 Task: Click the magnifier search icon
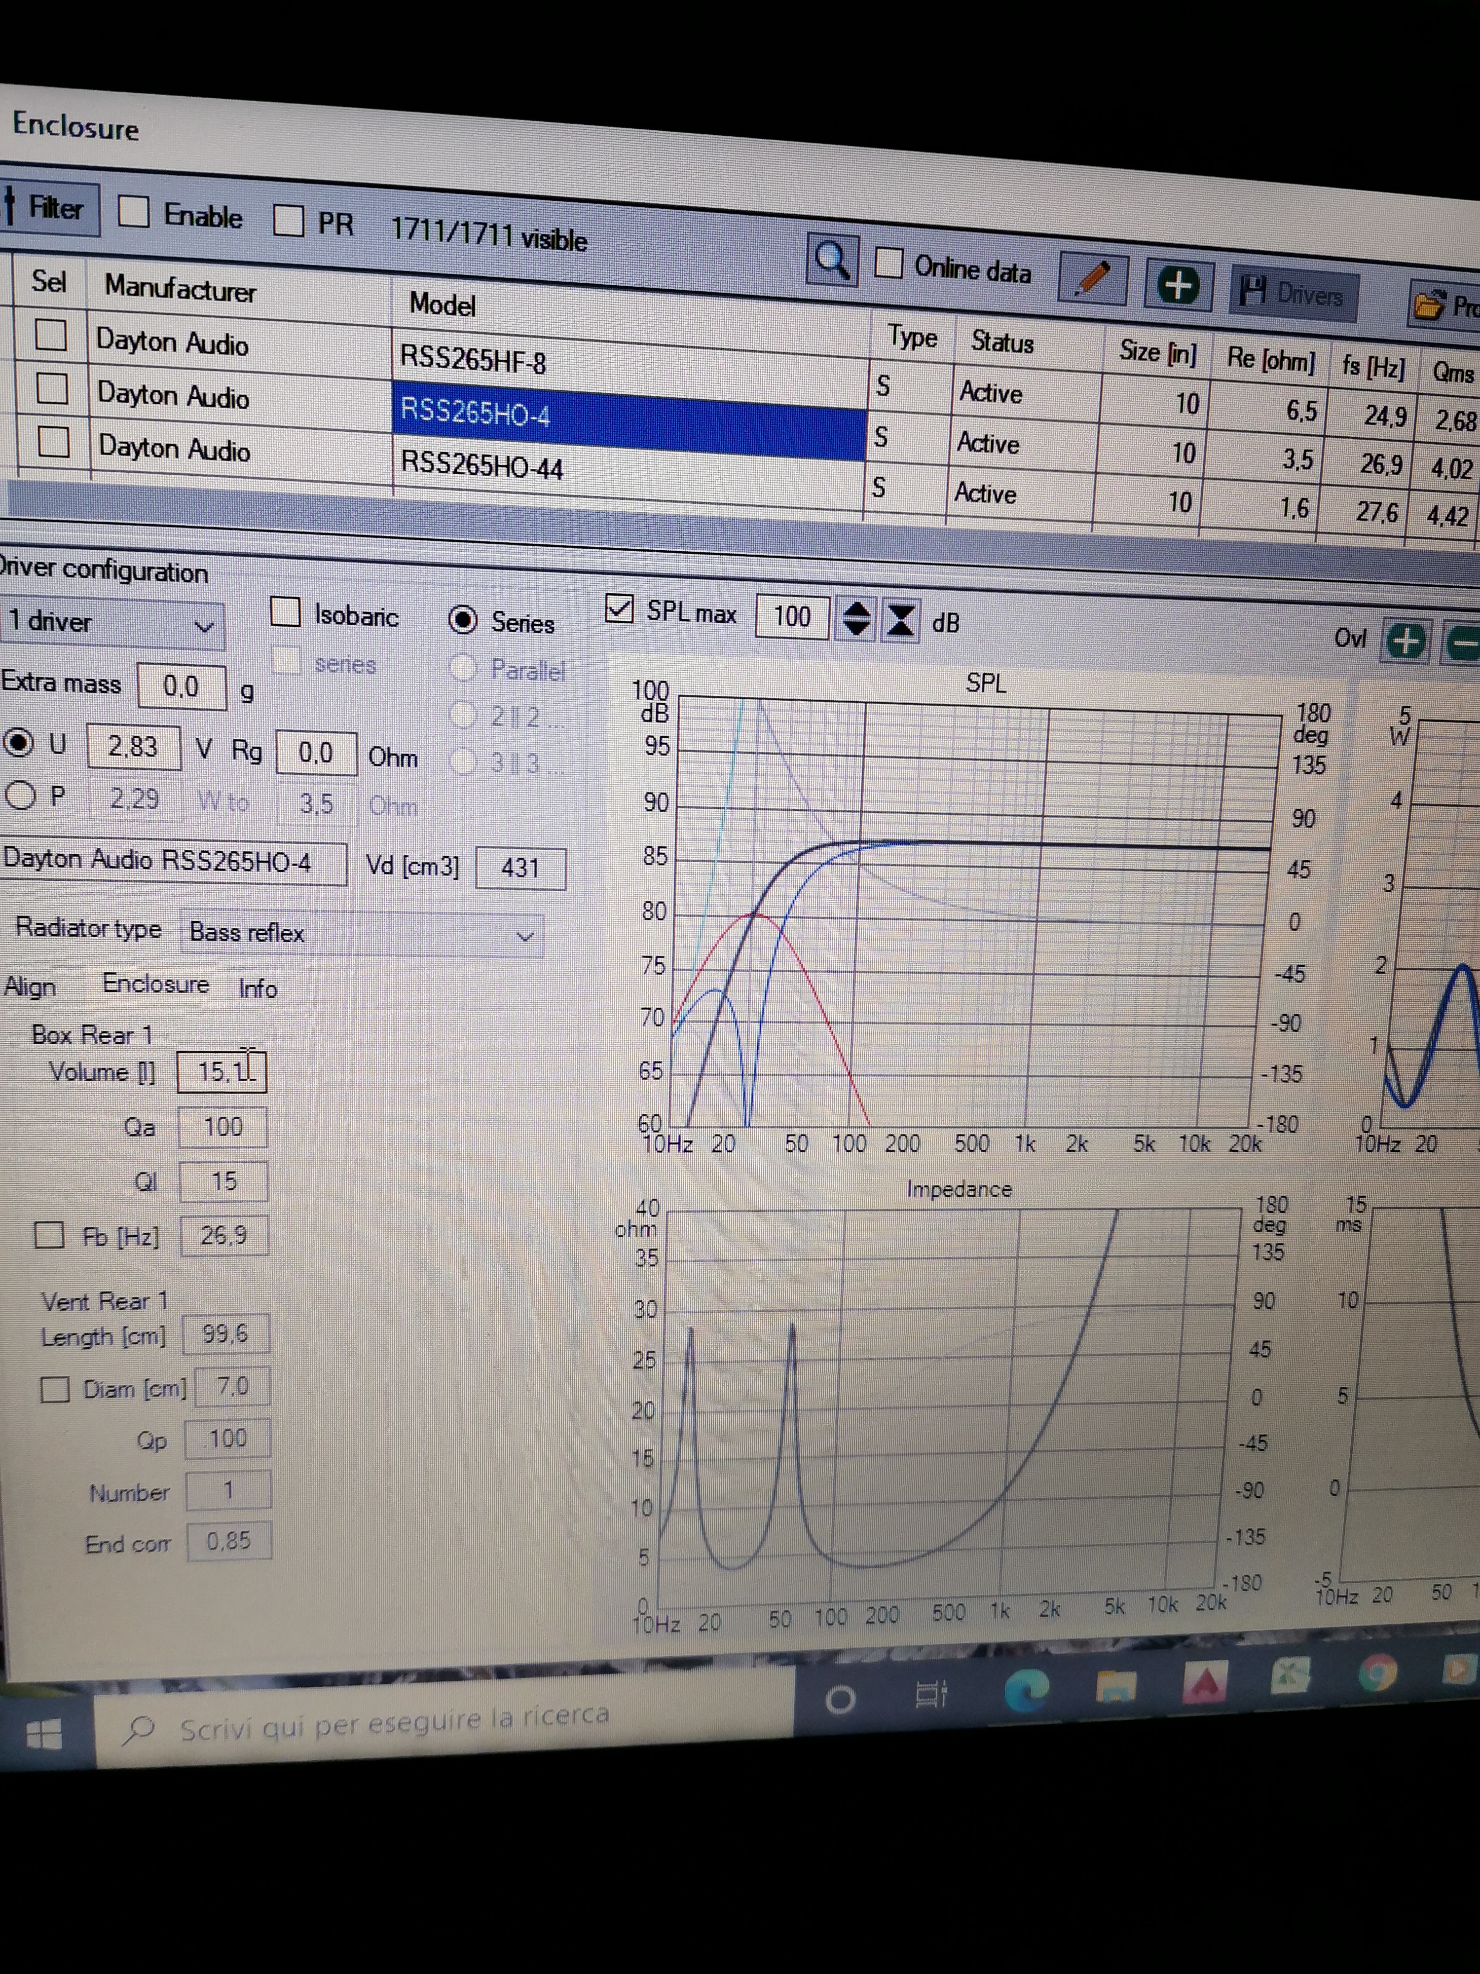pyautogui.click(x=831, y=261)
